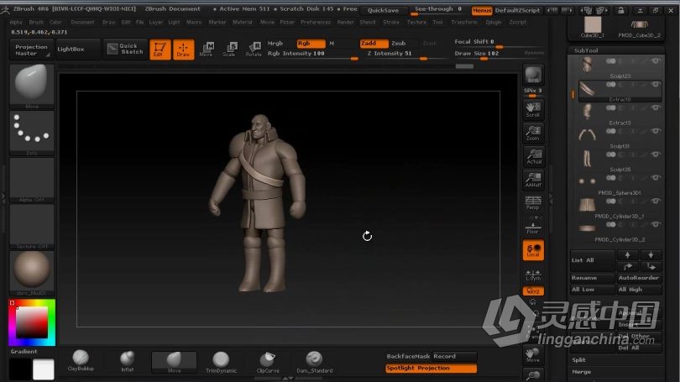Click the Zoom canvas icon

pyautogui.click(x=533, y=133)
